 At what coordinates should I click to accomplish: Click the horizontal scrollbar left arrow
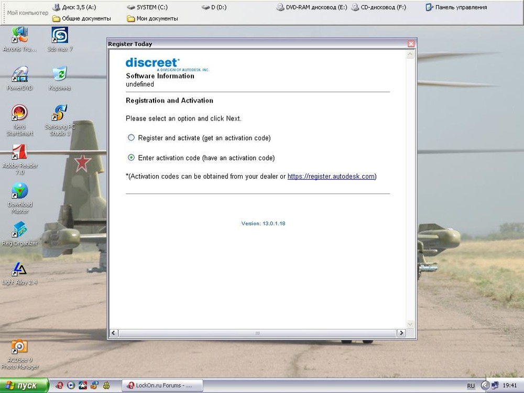114,333
